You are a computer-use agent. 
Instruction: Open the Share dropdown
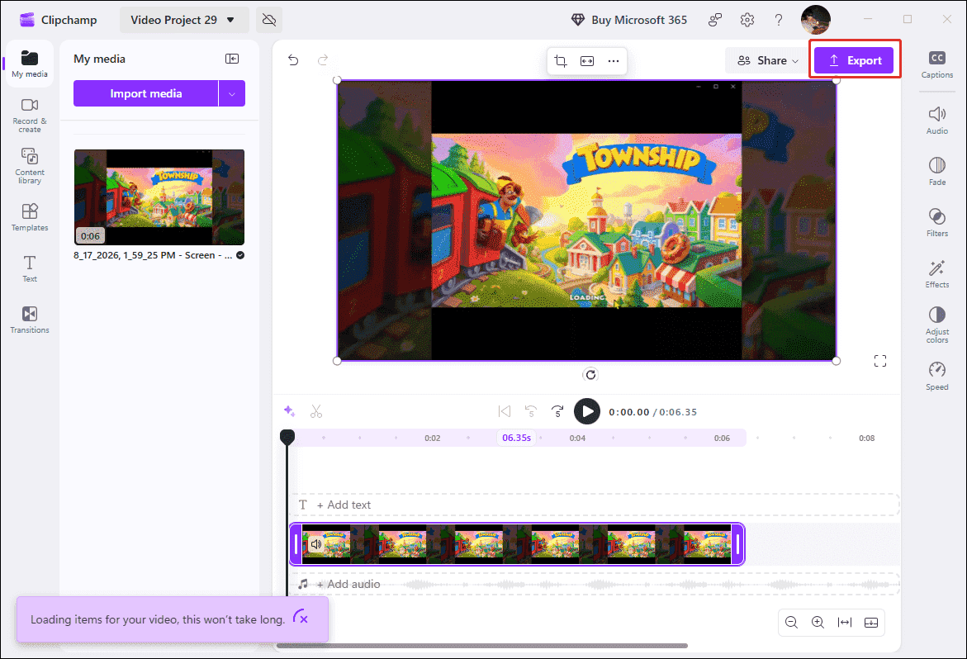click(x=768, y=60)
